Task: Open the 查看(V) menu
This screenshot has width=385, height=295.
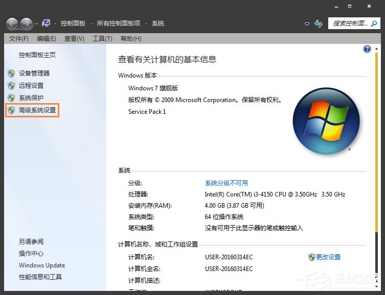Action: pyautogui.click(x=74, y=39)
